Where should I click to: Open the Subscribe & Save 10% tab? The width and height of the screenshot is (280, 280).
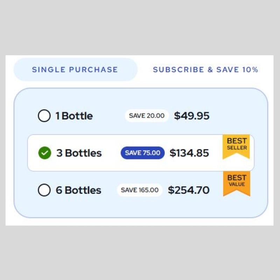pos(205,69)
